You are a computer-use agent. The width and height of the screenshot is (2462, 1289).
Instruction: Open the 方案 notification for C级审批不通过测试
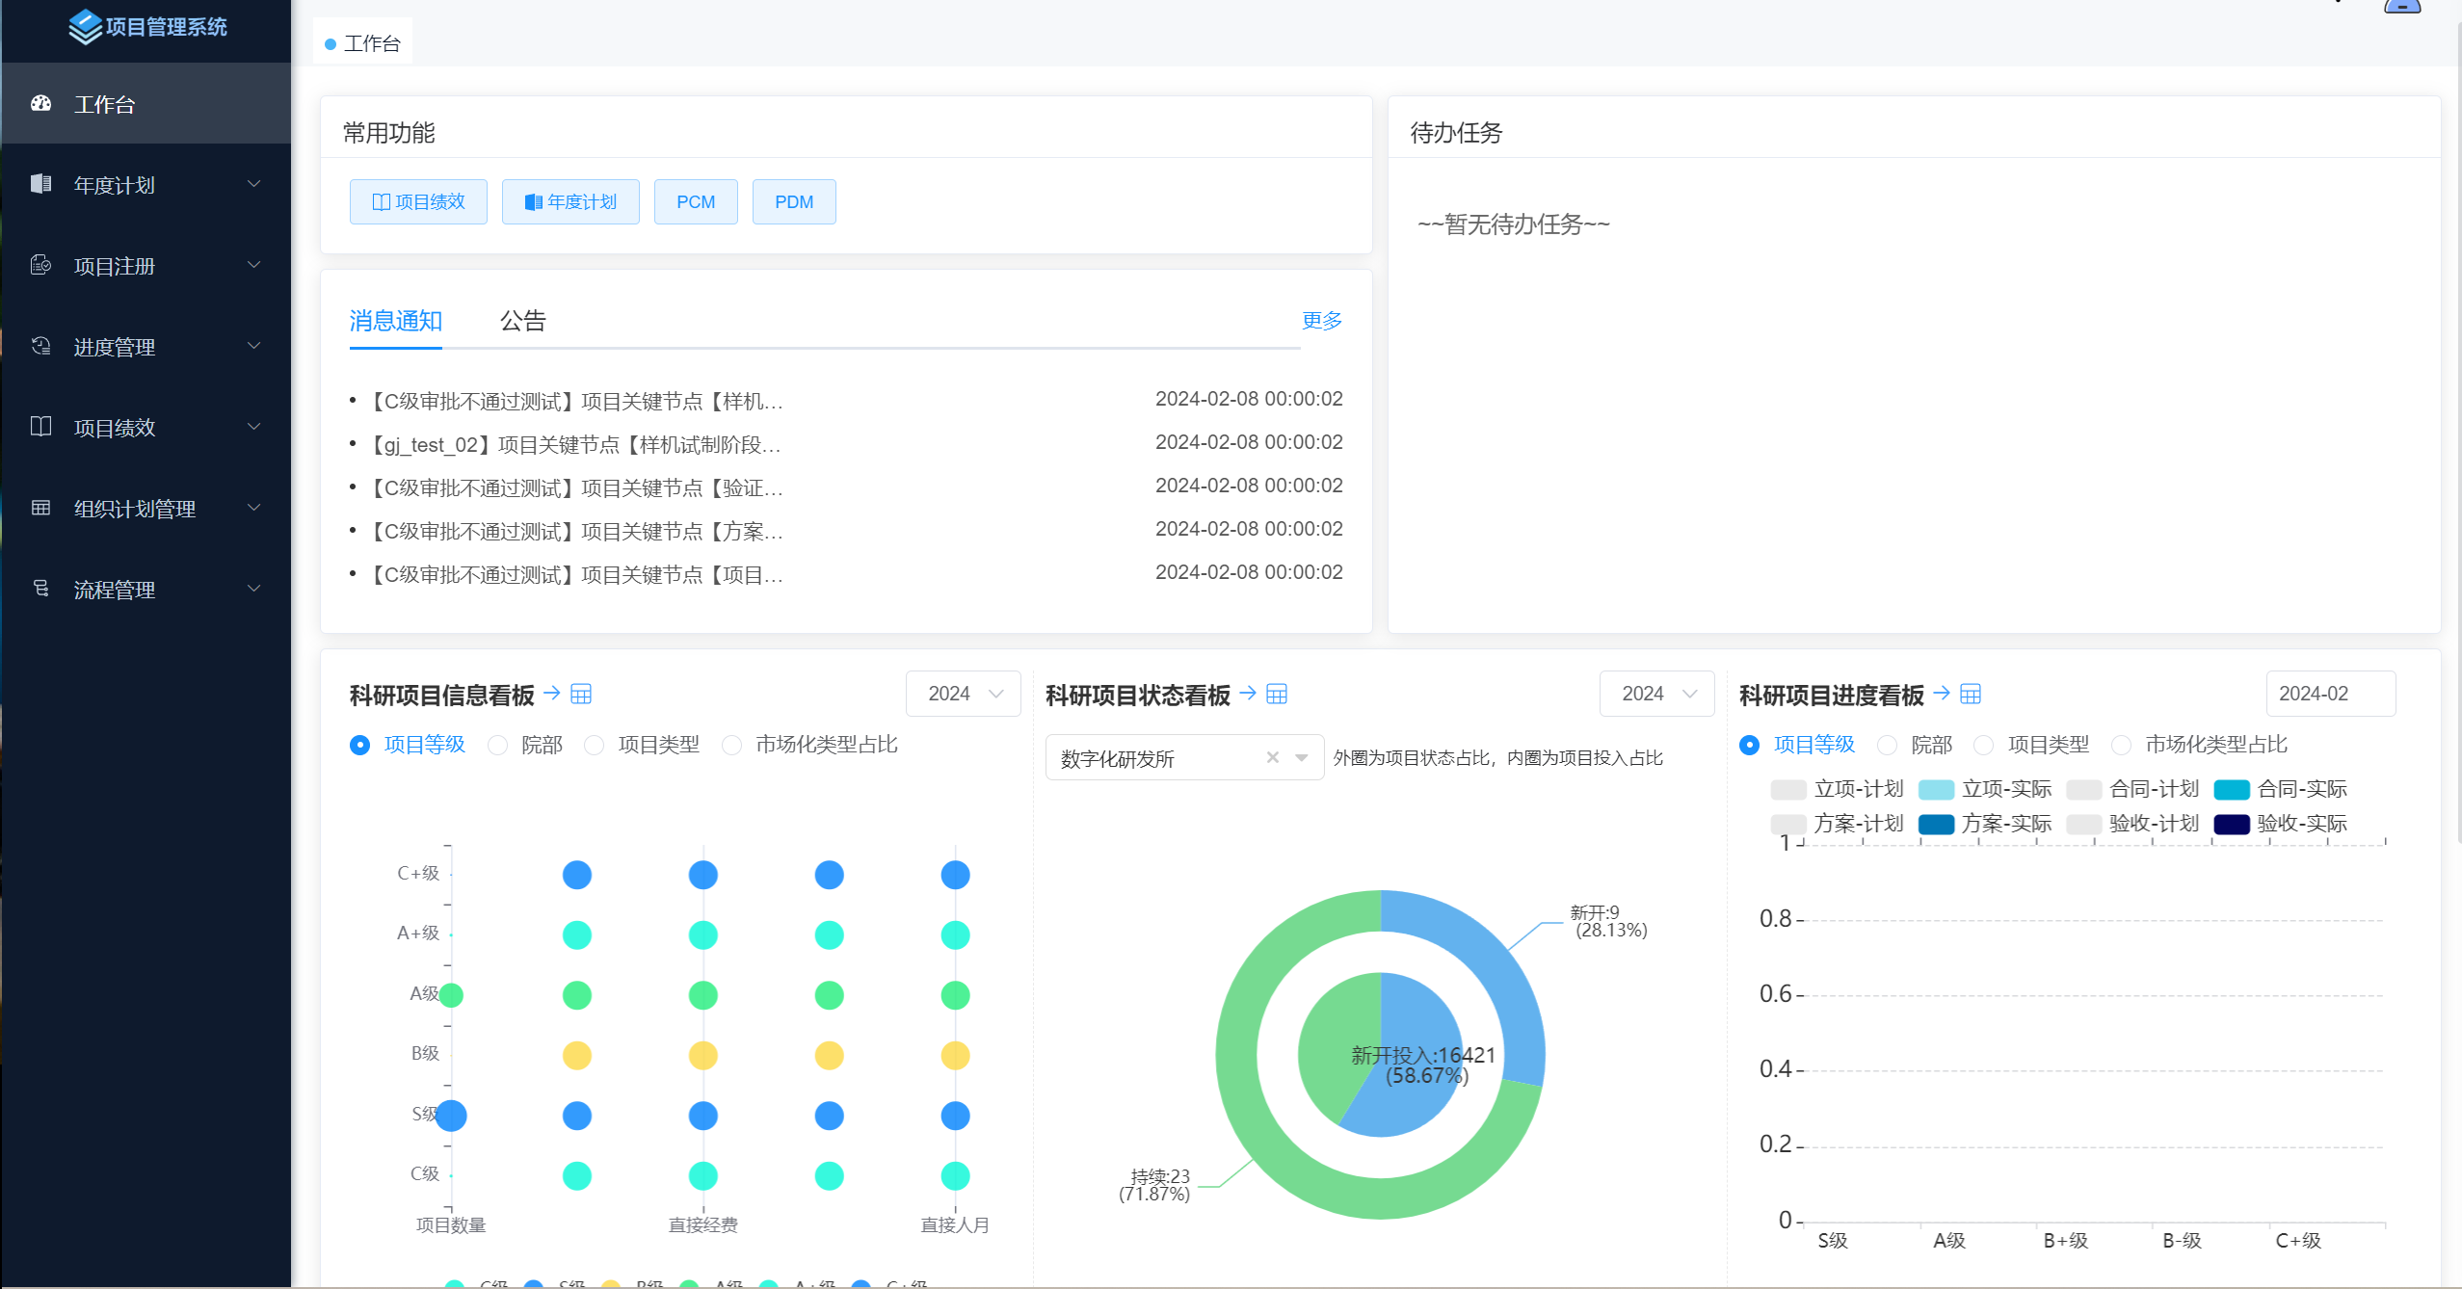576,532
